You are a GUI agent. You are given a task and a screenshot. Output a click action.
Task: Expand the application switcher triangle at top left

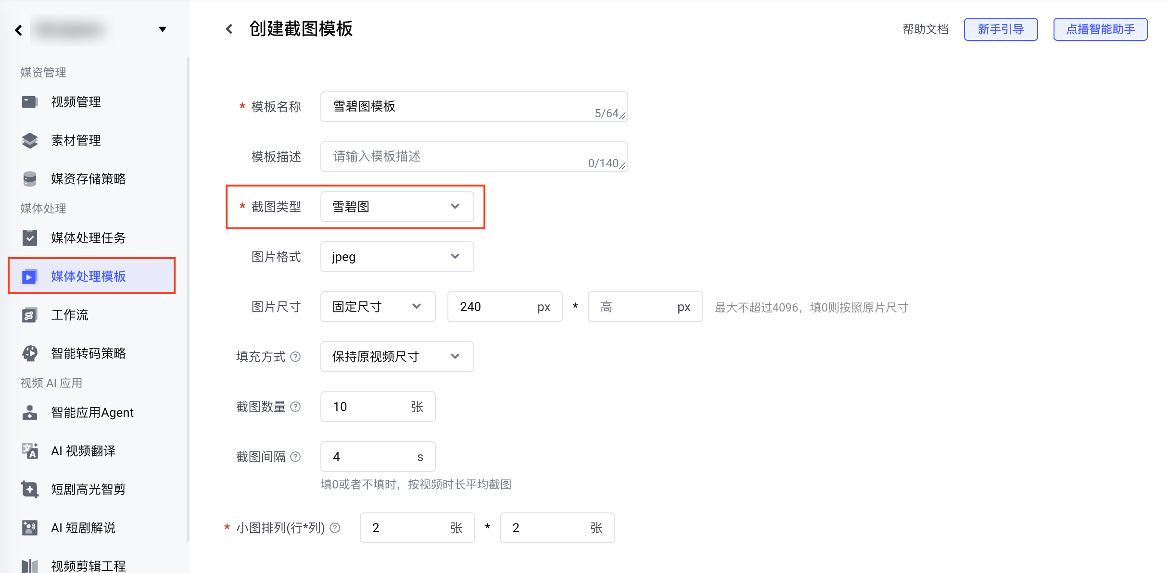(x=163, y=29)
